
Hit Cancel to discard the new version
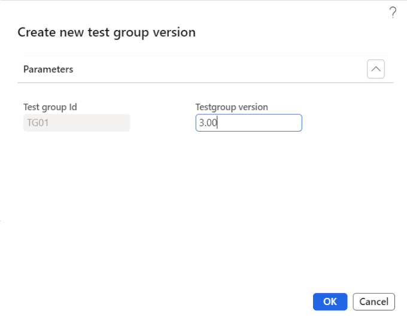pyautogui.click(x=374, y=301)
